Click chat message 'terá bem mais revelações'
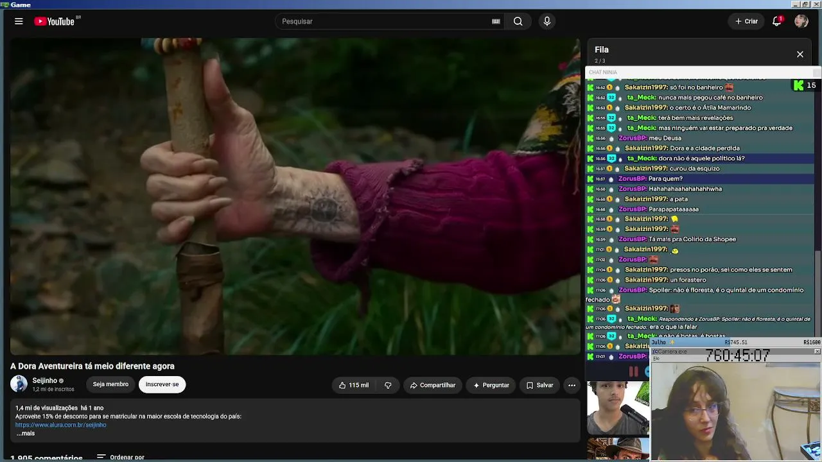The height and width of the screenshot is (462, 822). (x=695, y=118)
